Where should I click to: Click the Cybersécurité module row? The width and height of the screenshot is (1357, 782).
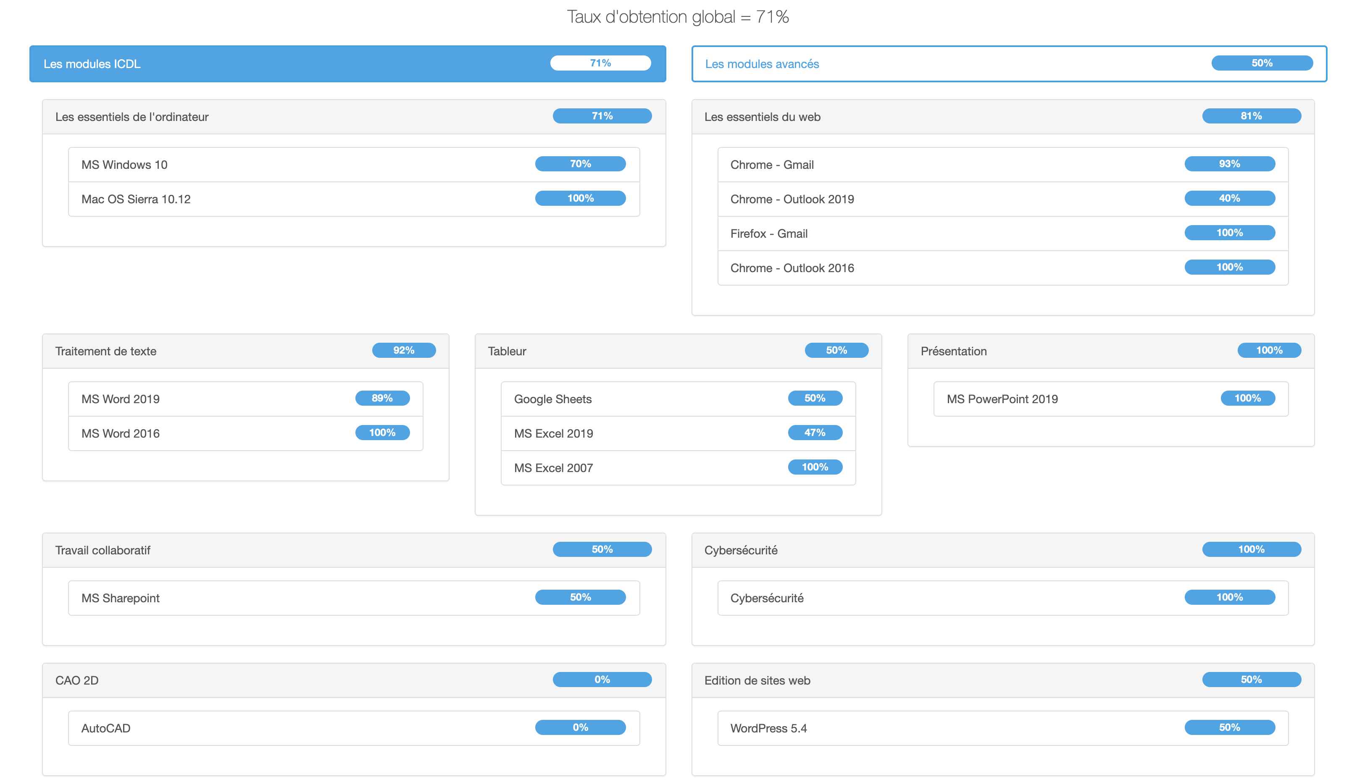[1002, 598]
